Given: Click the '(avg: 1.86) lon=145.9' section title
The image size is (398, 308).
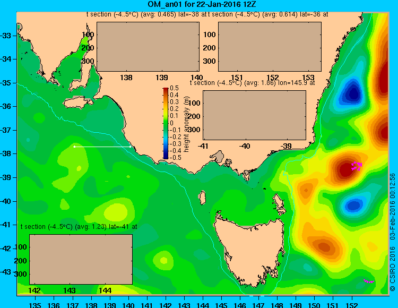Looking at the screenshot, I should tap(253, 83).
